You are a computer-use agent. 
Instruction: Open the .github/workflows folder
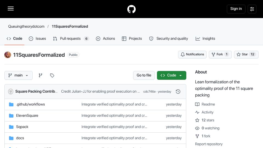[x=30, y=104]
